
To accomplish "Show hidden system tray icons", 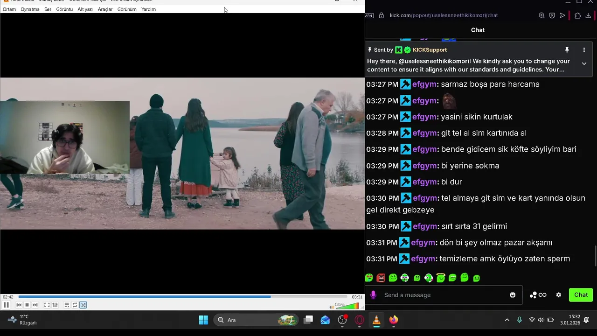I will 507,320.
